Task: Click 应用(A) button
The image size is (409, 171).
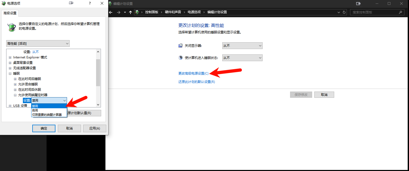Action: pos(95,128)
